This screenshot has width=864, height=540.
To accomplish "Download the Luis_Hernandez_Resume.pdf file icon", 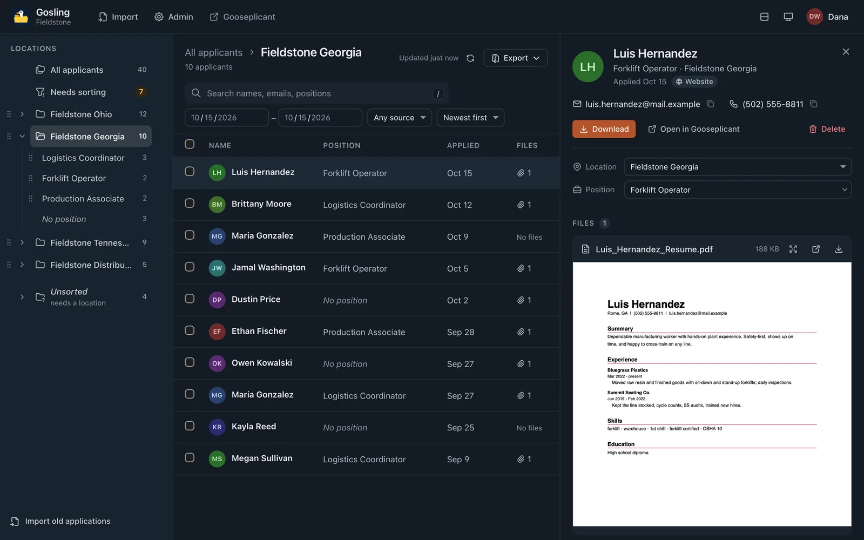I will pos(839,249).
